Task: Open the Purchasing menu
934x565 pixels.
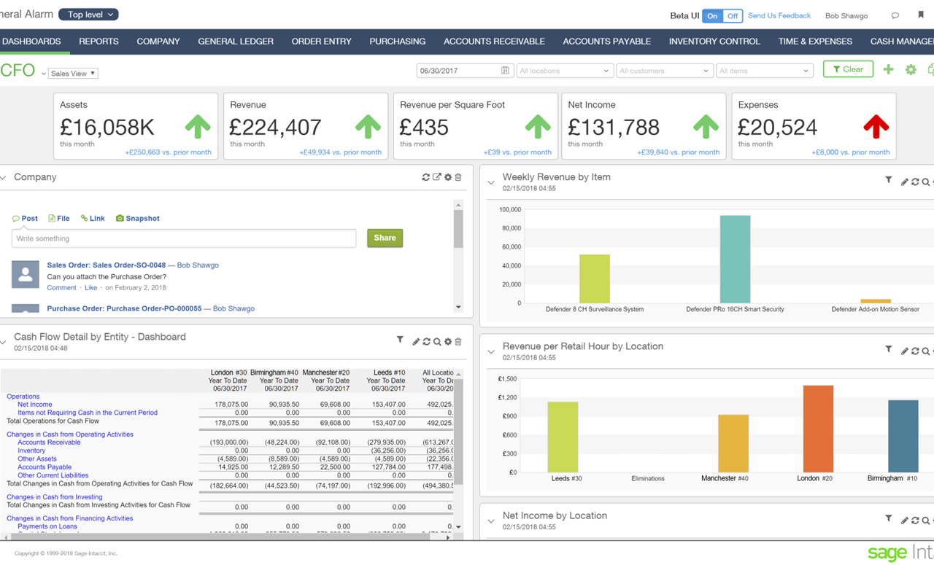Action: (398, 42)
